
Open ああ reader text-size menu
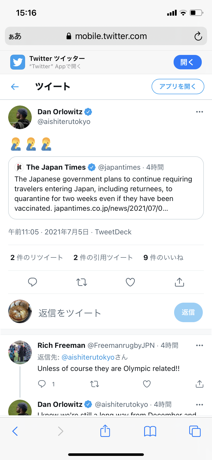click(15, 36)
